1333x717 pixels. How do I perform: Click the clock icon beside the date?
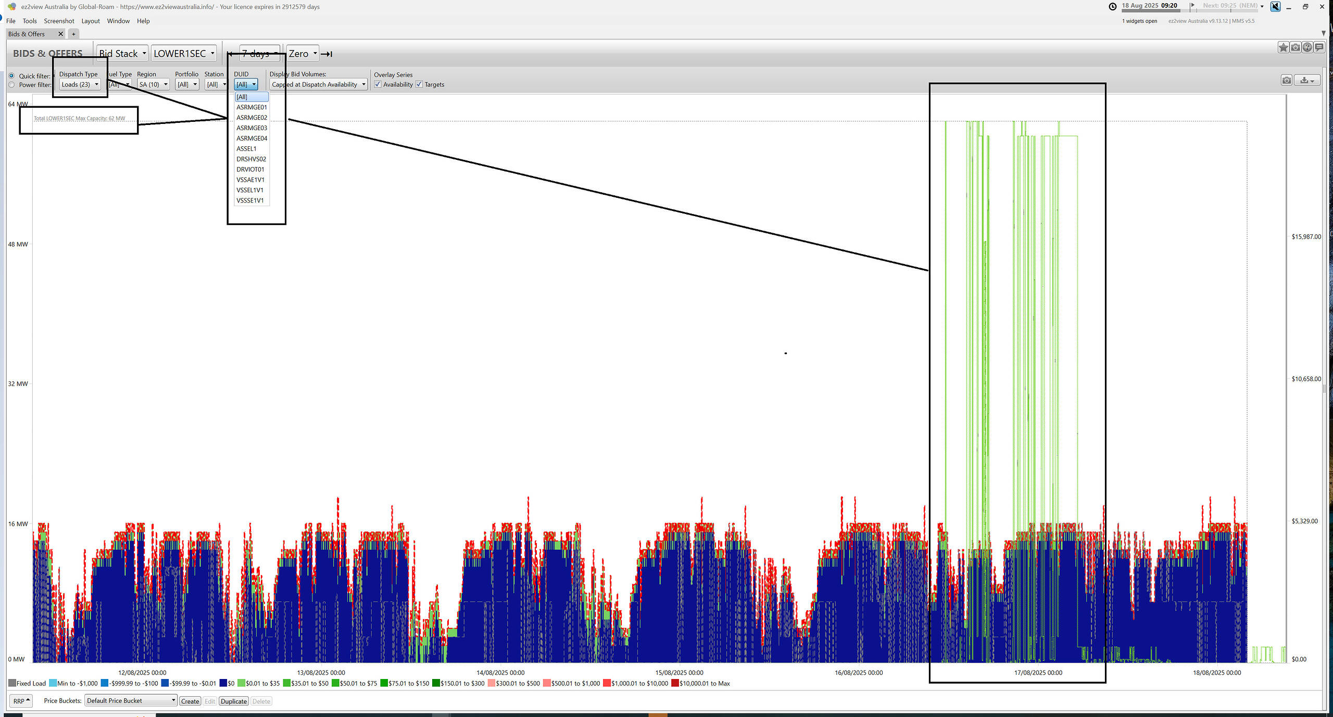click(1113, 6)
